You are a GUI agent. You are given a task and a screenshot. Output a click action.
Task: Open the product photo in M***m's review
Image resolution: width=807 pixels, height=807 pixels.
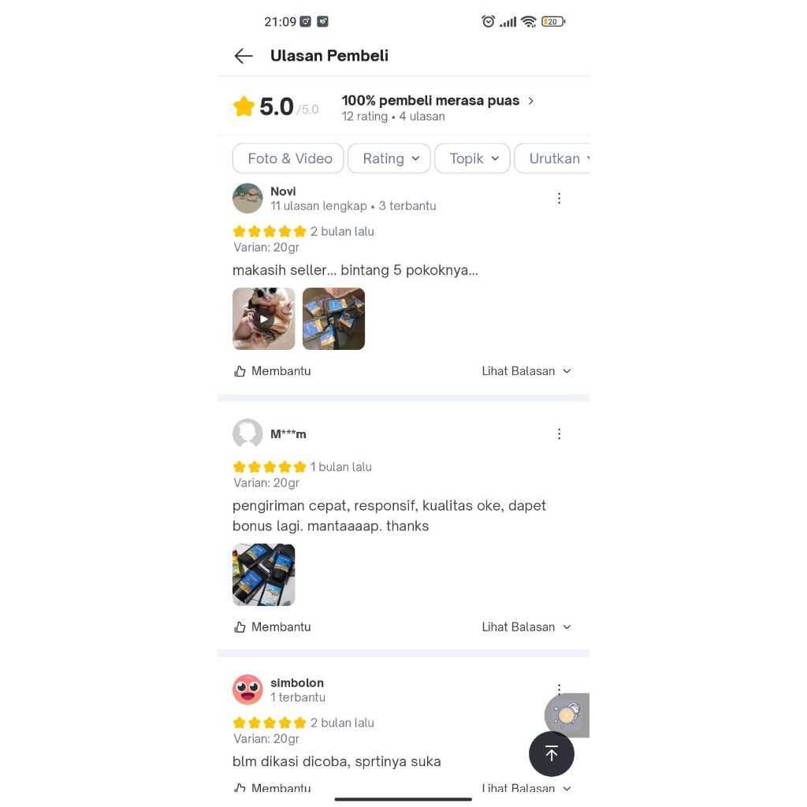(x=263, y=575)
